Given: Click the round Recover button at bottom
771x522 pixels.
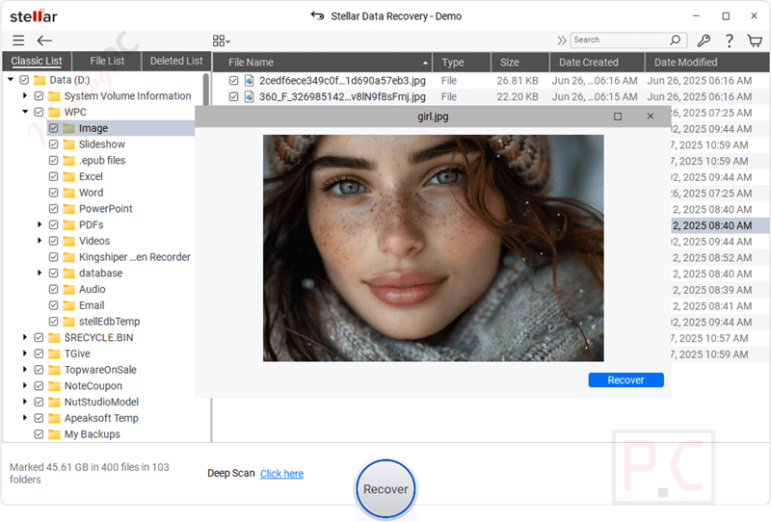Looking at the screenshot, I should (x=385, y=489).
